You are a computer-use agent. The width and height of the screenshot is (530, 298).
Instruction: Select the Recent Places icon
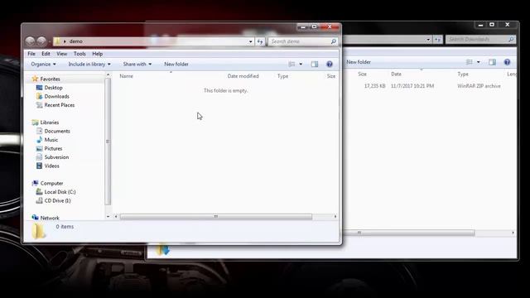tap(39, 105)
